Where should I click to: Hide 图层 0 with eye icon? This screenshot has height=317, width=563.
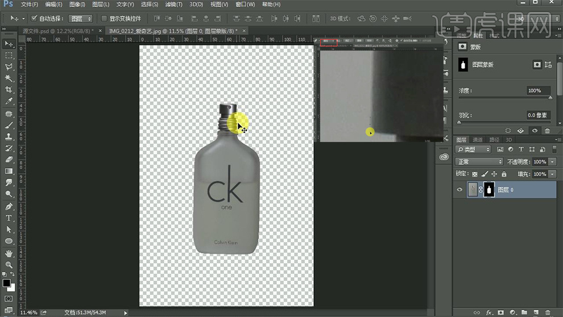pyautogui.click(x=459, y=190)
